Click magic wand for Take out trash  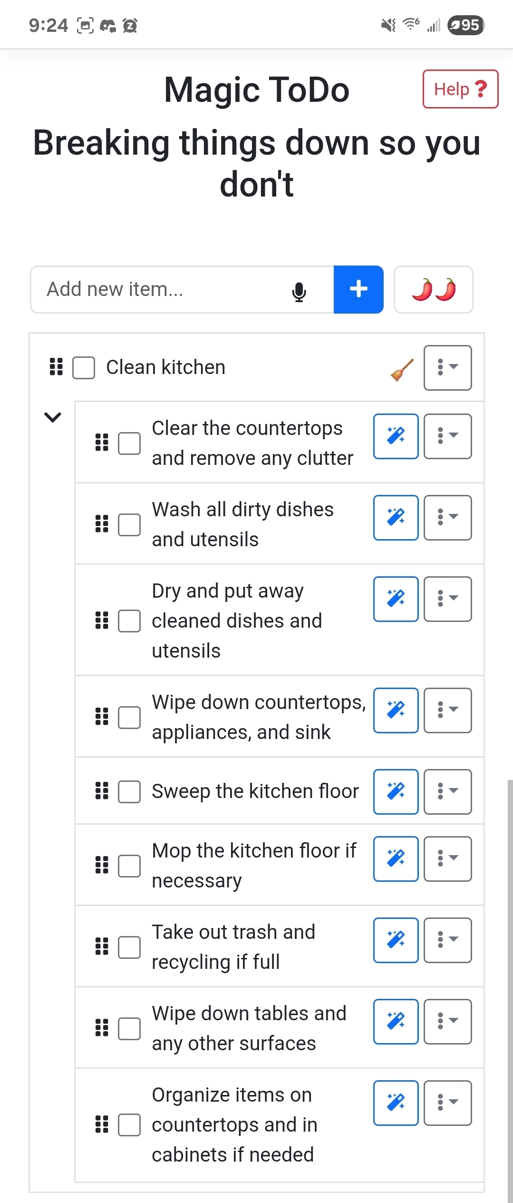[x=396, y=940]
